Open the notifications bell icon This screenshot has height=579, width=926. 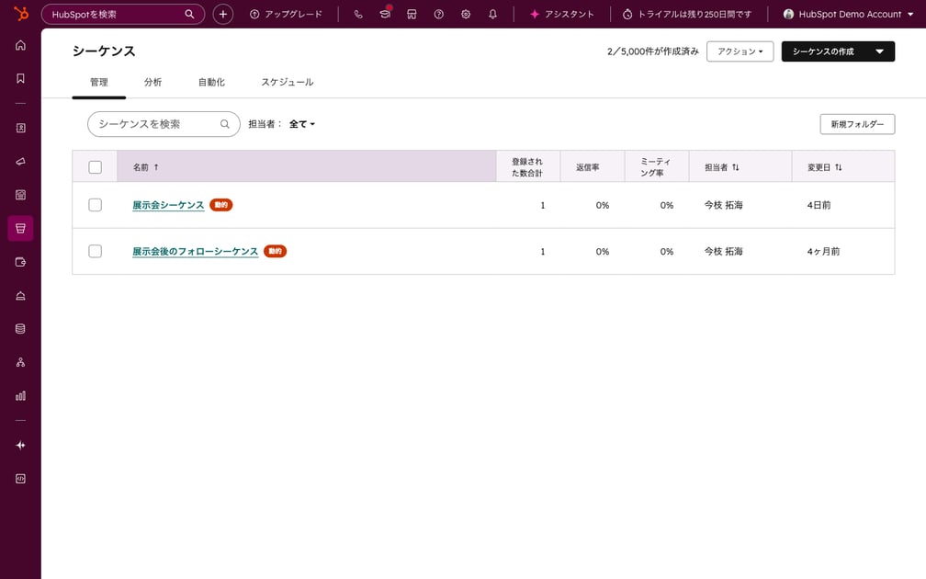(x=493, y=14)
